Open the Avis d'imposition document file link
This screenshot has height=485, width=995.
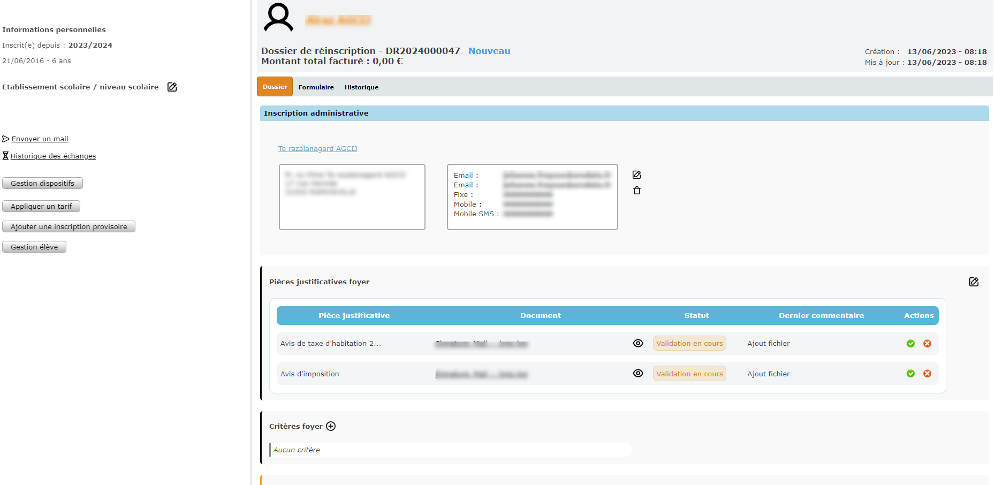pos(482,374)
